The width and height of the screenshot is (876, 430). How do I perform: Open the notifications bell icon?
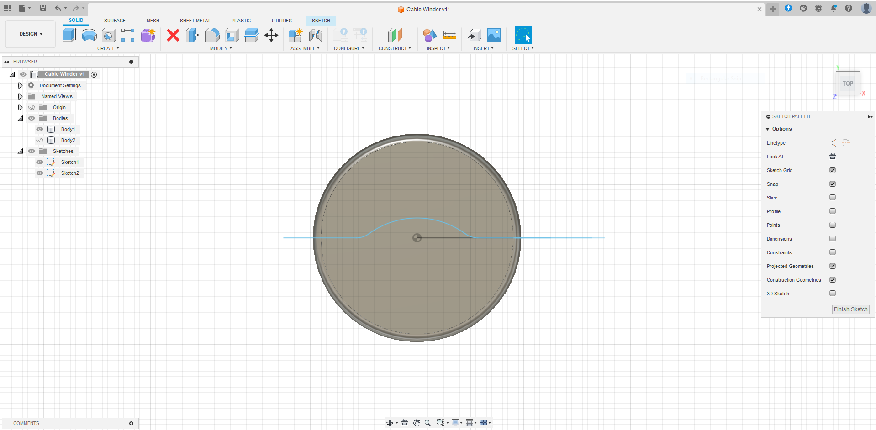[834, 8]
